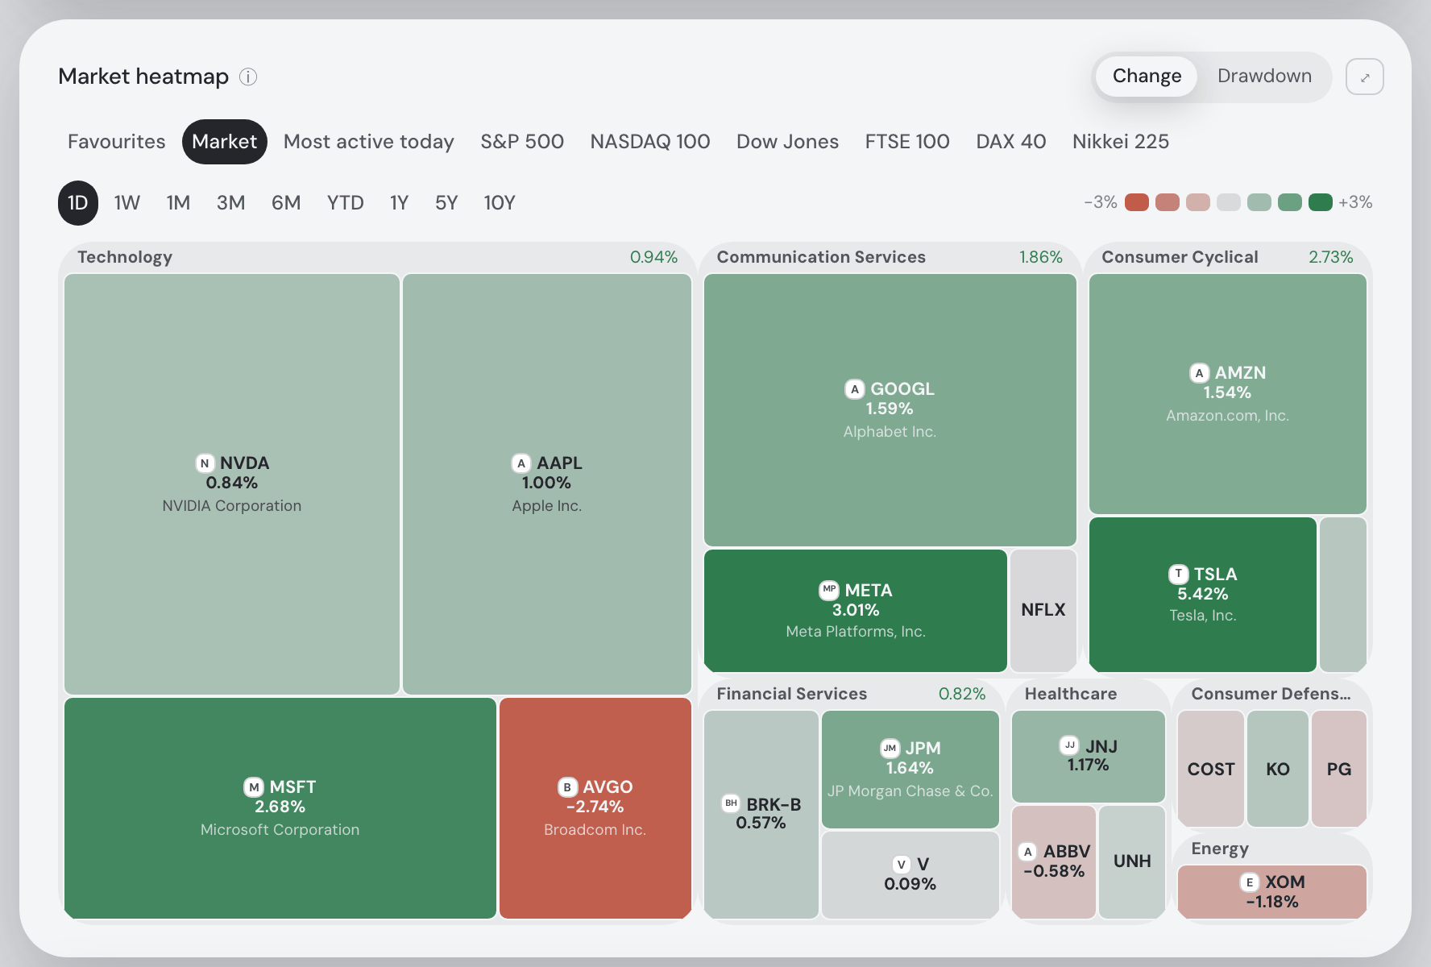Open the Nikkei 225 tab

(1121, 142)
